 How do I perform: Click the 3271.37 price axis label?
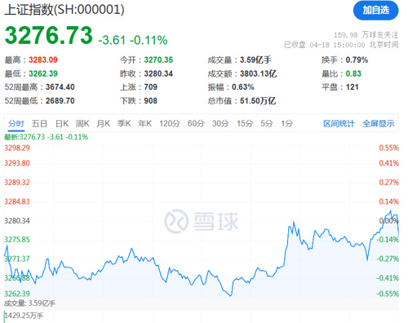(17, 259)
